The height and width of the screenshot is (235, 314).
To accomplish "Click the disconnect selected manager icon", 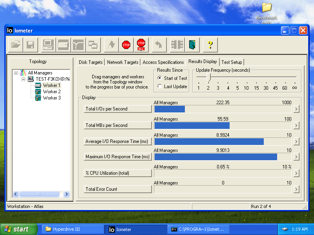I will point(177,45).
